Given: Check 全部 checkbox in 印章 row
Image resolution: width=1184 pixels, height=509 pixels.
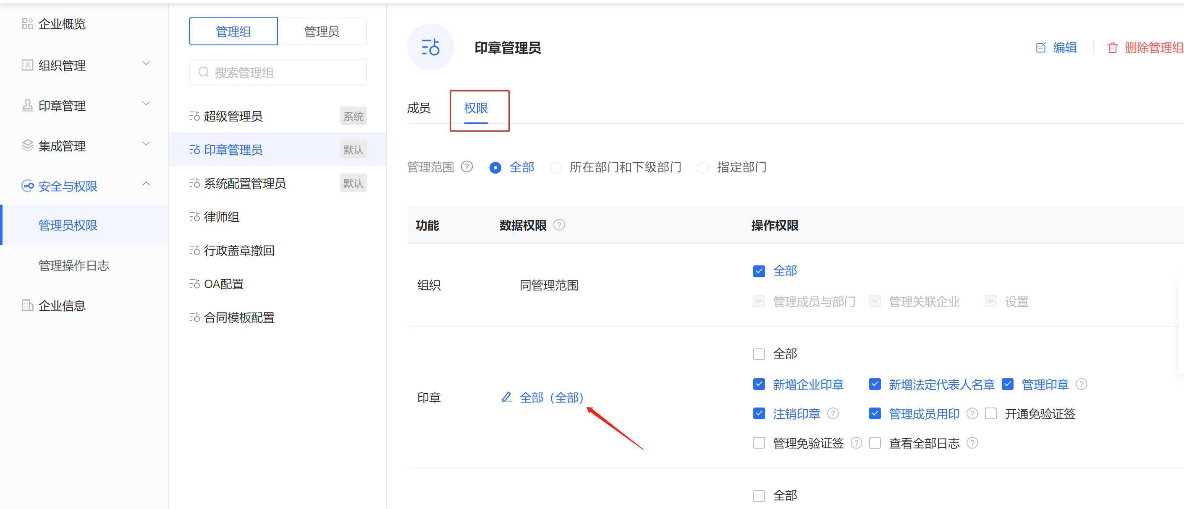Looking at the screenshot, I should (759, 354).
